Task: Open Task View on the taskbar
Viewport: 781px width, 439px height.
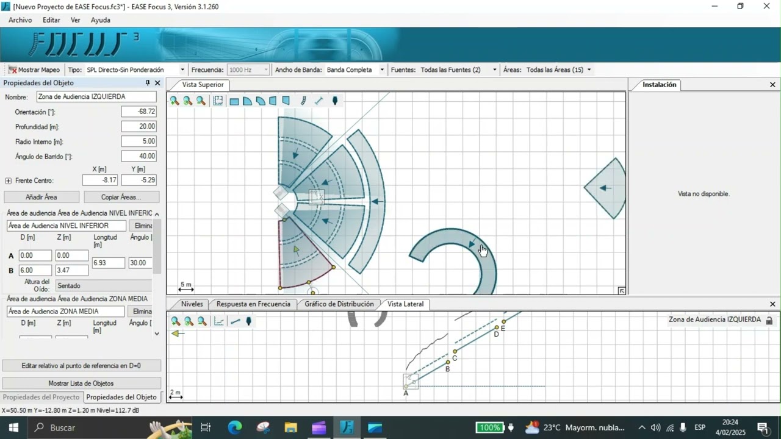Action: (x=206, y=427)
